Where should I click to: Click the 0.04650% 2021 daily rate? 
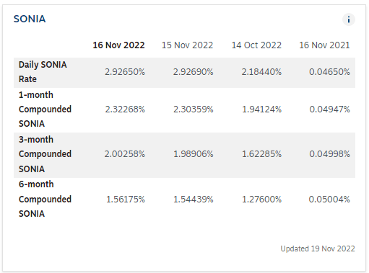[x=329, y=72]
